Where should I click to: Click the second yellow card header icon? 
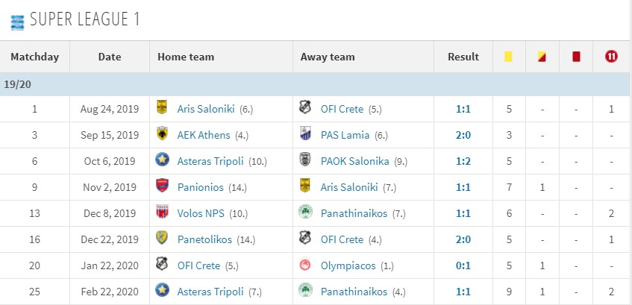(542, 57)
